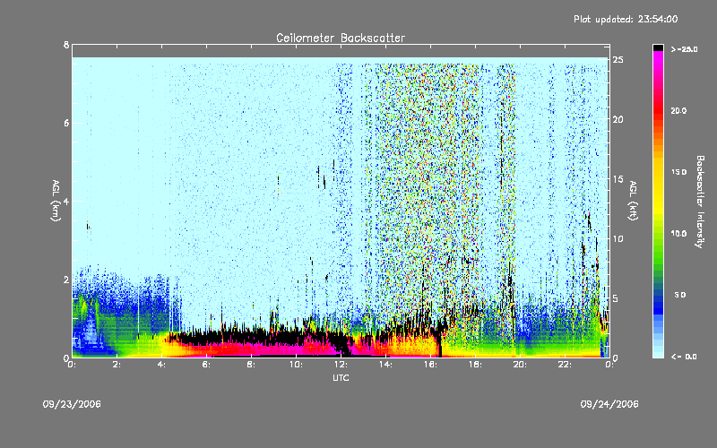Image resolution: width=717 pixels, height=448 pixels.
Task: Click the 'Backscatter Intensity' colorbar label
Action: [700, 202]
